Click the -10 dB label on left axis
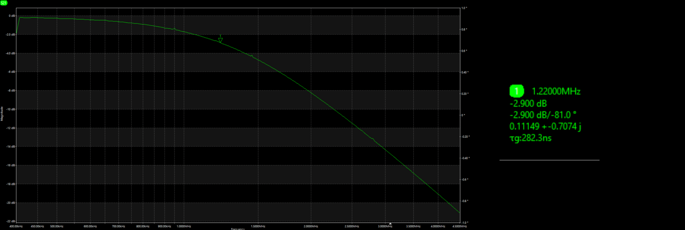The image size is (685, 230). [11, 109]
